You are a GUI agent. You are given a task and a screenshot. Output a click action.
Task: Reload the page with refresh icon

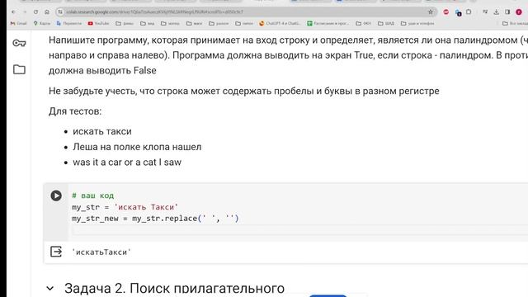pyautogui.click(x=35, y=12)
